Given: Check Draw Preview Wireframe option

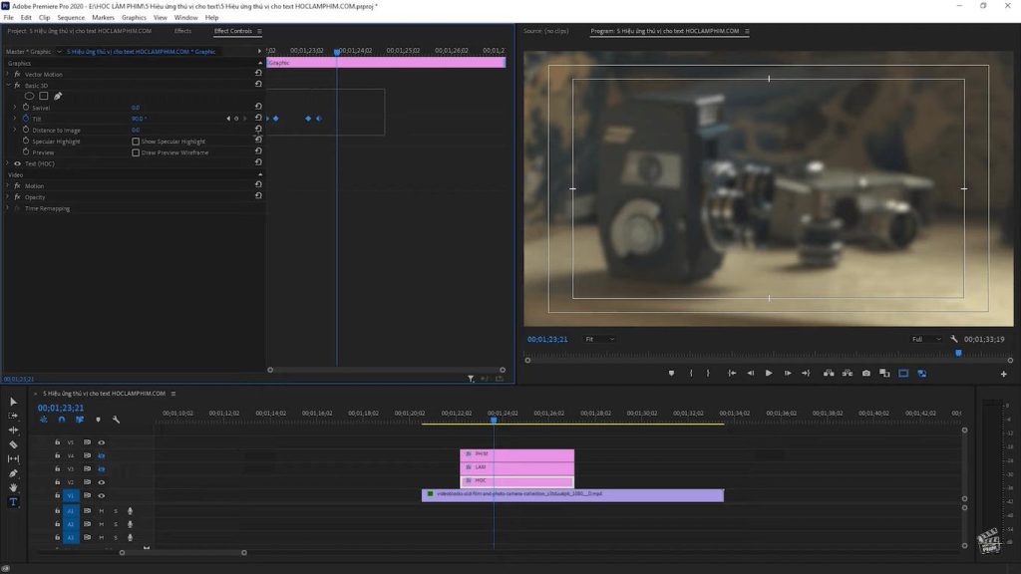Looking at the screenshot, I should coord(136,152).
